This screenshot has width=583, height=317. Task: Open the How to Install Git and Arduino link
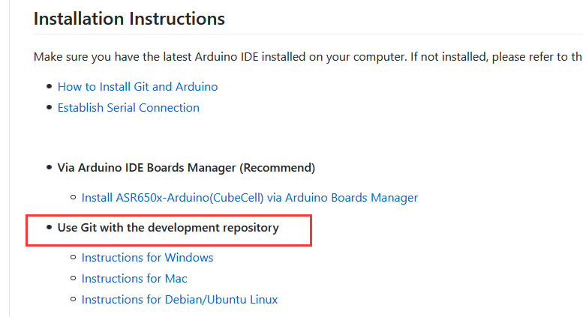tap(137, 86)
